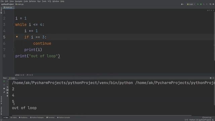Open the Problems tool window
Image resolution: width=215 pixels, height=121 pixels.
point(23,117)
